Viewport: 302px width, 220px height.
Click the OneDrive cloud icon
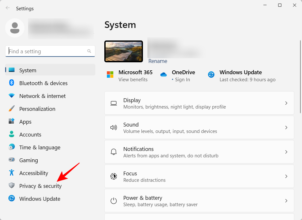coord(164,74)
